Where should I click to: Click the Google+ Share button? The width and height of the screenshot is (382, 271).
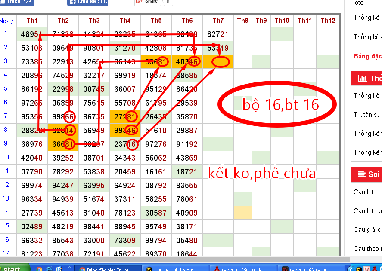[x=147, y=2]
